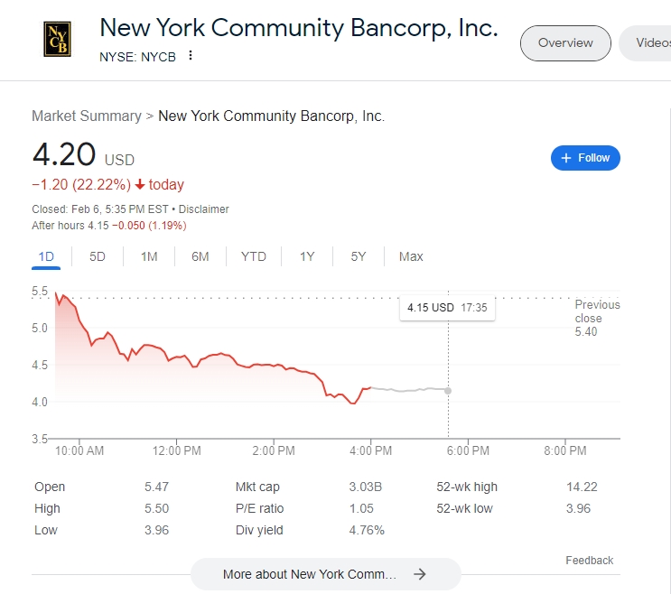Select the 5Y chart range

[x=359, y=256]
